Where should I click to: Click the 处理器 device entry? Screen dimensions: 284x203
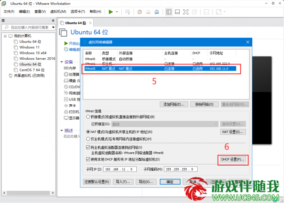point(72,74)
